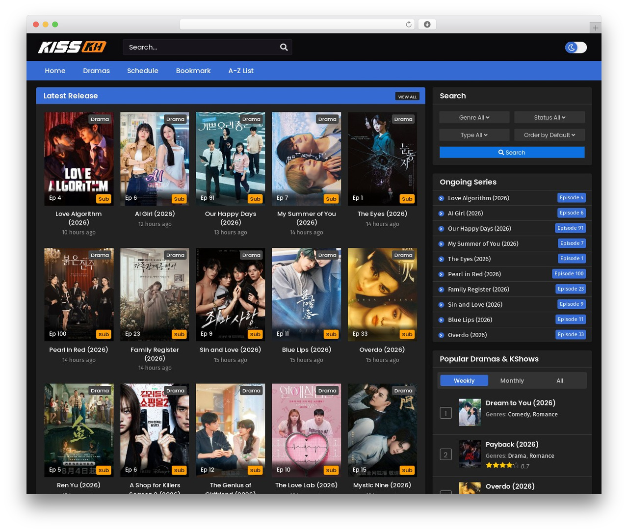628x532 pixels.
Task: Open a new browser tab with plus icon
Action: click(595, 28)
